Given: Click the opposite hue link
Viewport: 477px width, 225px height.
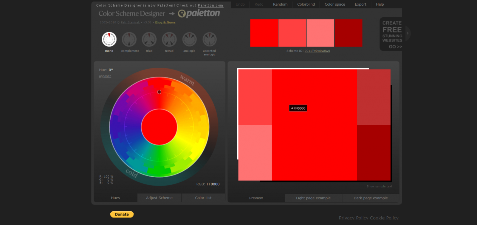Looking at the screenshot, I should click(x=105, y=76).
